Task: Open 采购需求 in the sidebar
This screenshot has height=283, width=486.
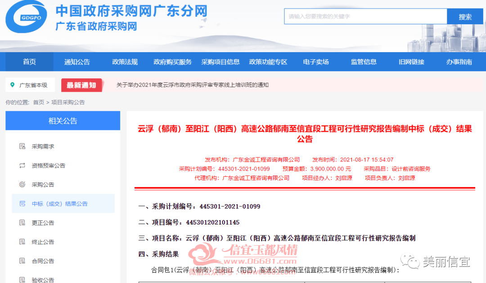Action: pos(43,146)
